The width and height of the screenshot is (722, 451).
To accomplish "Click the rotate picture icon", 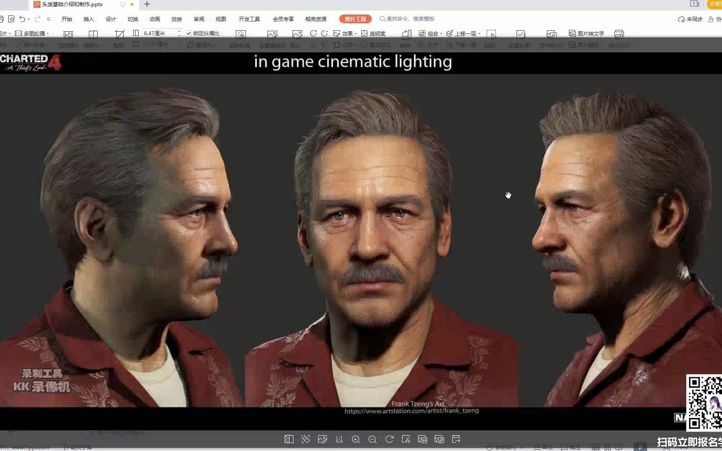I will (407, 34).
